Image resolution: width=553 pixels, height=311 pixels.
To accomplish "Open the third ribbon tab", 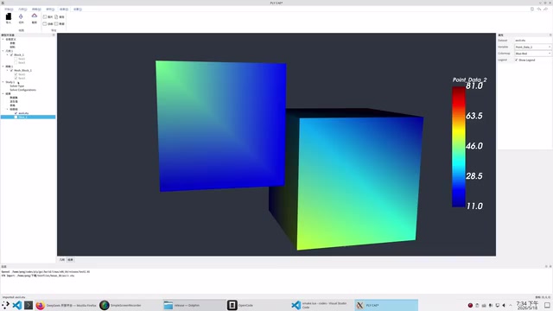I will 36,10.
